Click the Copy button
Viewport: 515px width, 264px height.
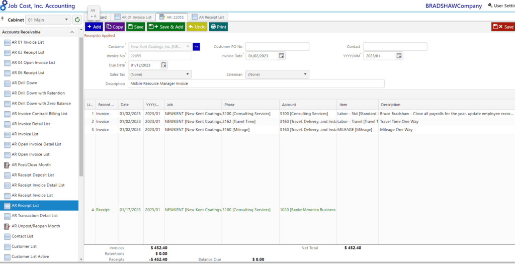pos(115,27)
